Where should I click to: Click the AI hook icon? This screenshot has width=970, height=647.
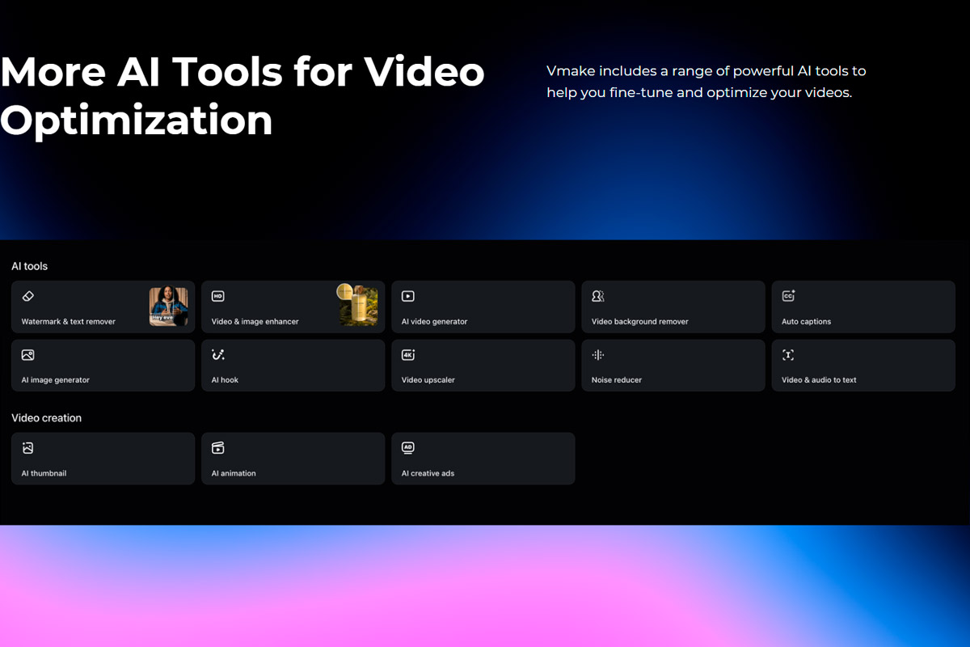217,354
